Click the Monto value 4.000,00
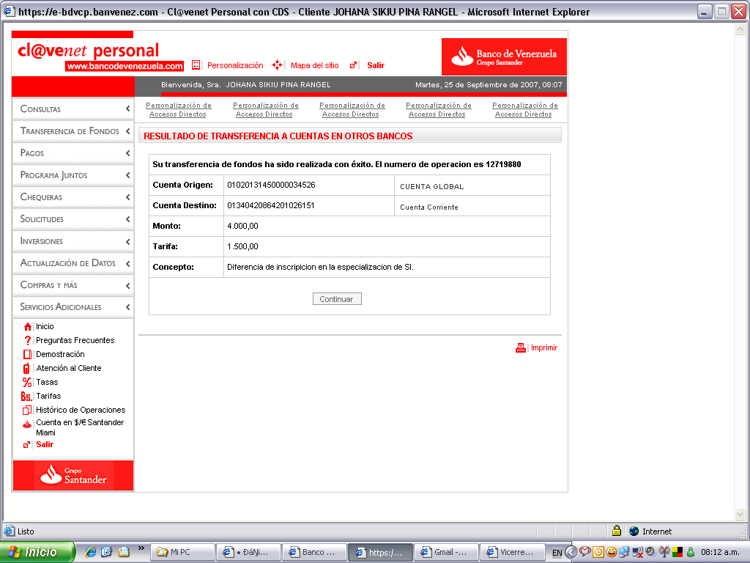This screenshot has width=750, height=563. (x=242, y=226)
